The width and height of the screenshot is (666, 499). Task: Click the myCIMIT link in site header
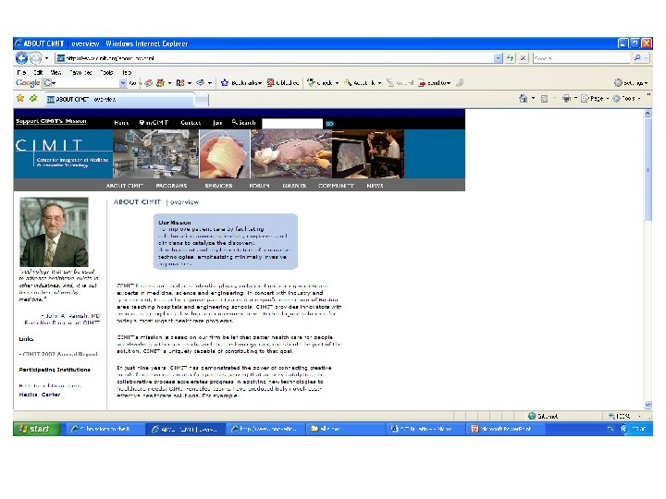pos(154,123)
